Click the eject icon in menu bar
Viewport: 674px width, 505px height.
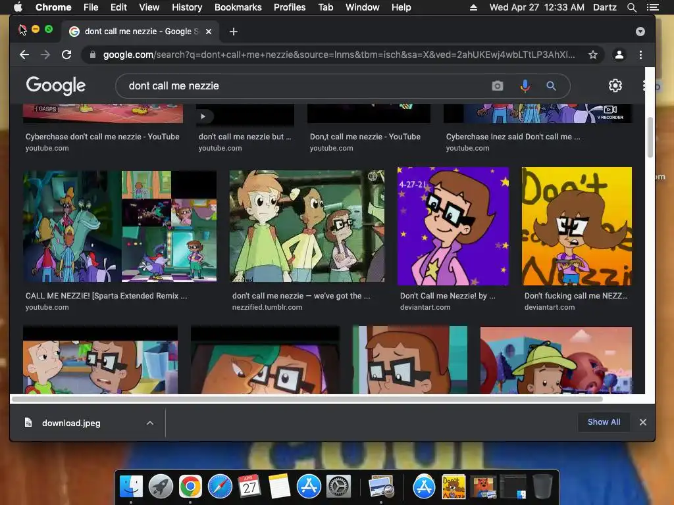(x=473, y=7)
